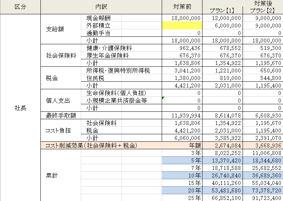Click the blue highlighted 10年 cell
The height and width of the screenshot is (201, 283).
[182, 175]
